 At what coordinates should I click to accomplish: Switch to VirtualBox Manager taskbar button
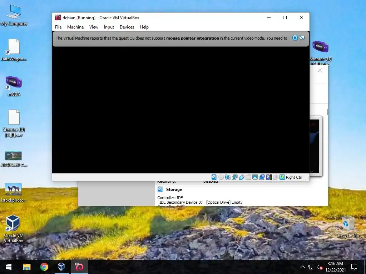(x=61, y=267)
